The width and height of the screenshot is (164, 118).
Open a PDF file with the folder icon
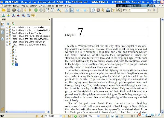point(4,10)
